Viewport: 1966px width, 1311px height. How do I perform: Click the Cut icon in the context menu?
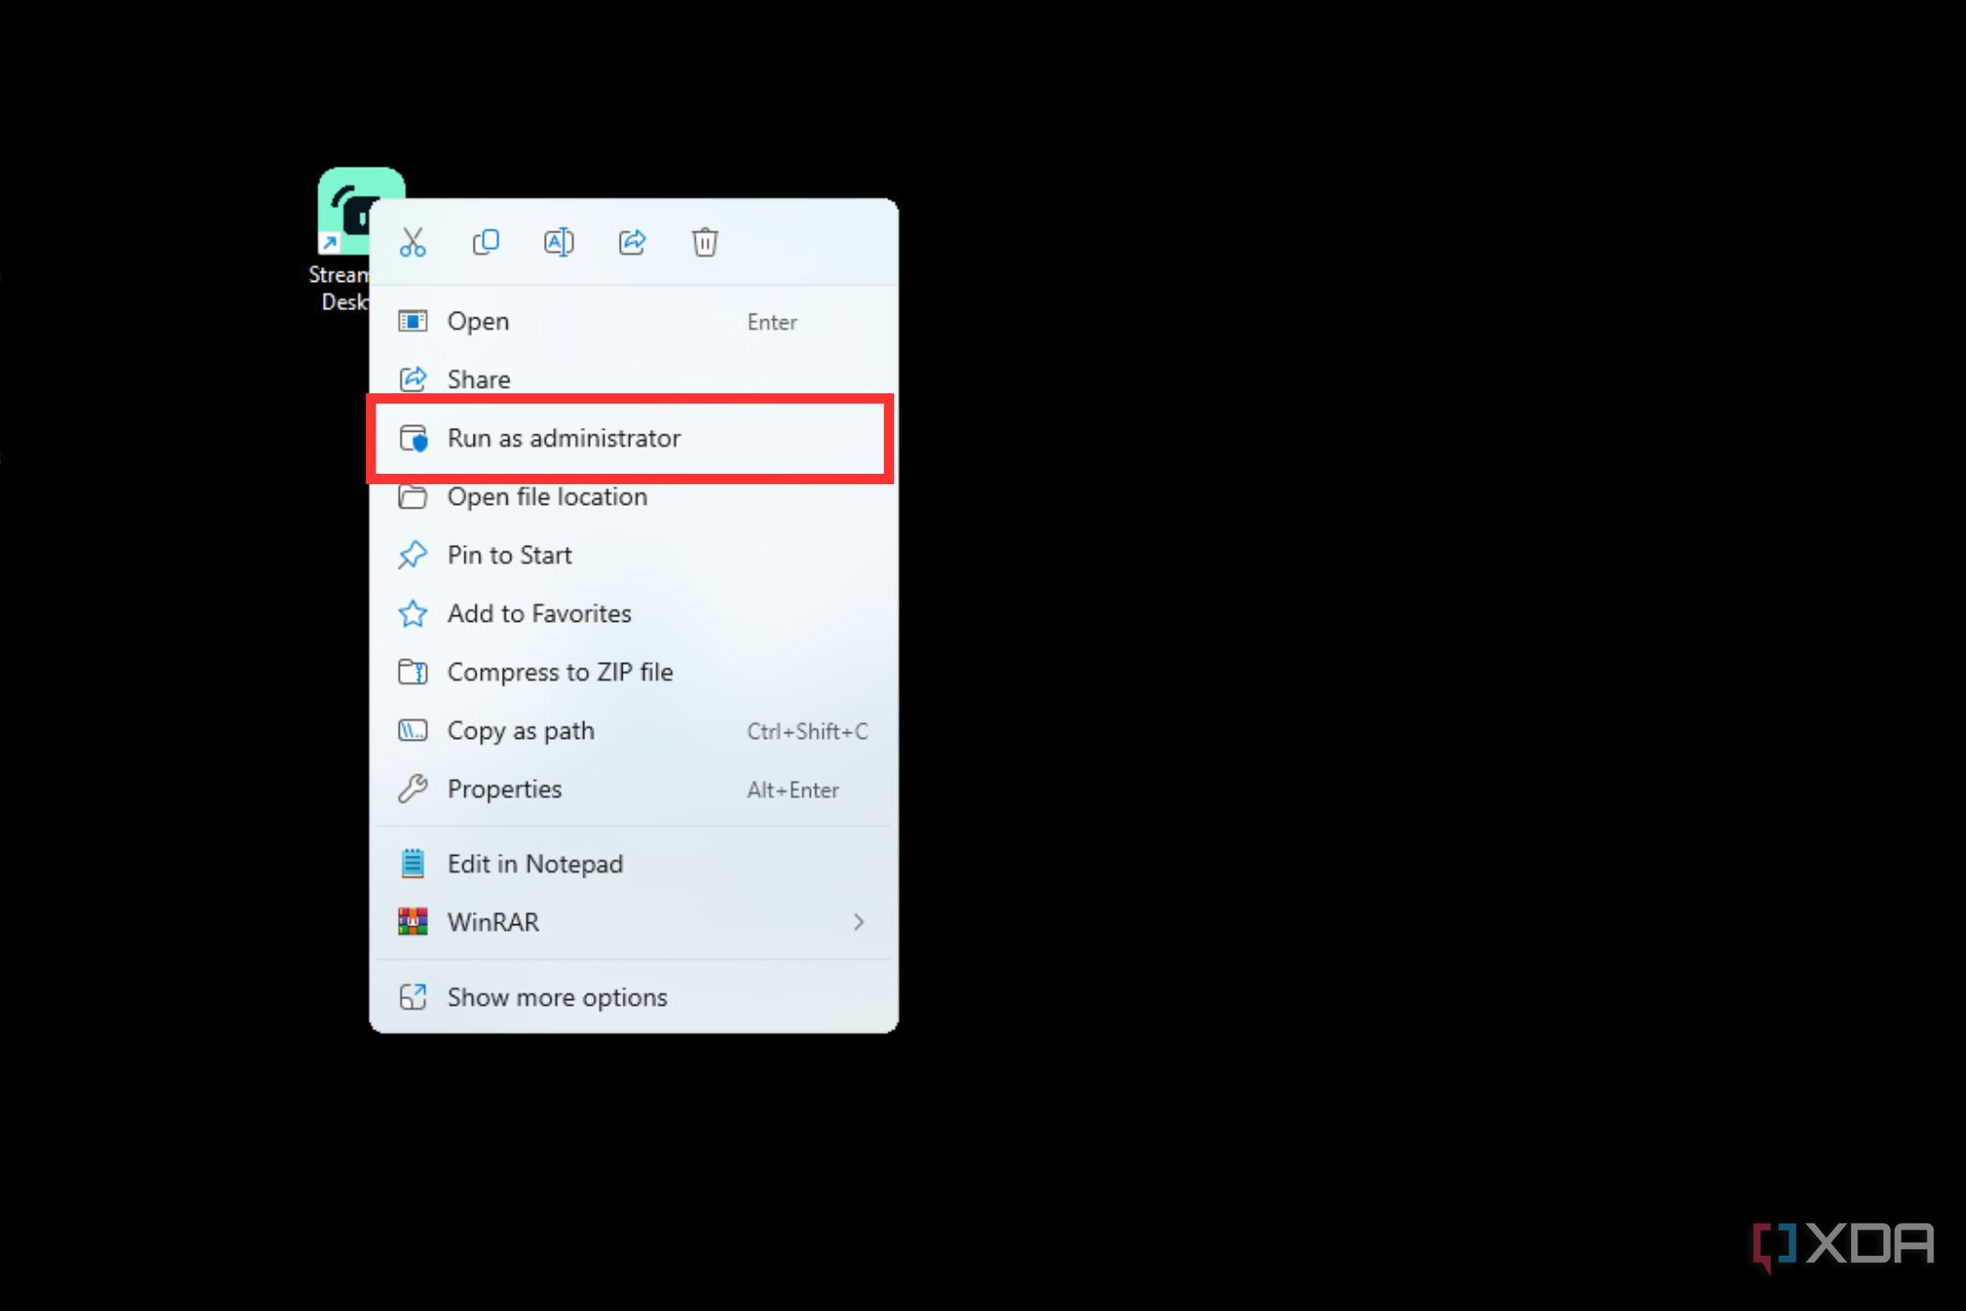click(412, 242)
